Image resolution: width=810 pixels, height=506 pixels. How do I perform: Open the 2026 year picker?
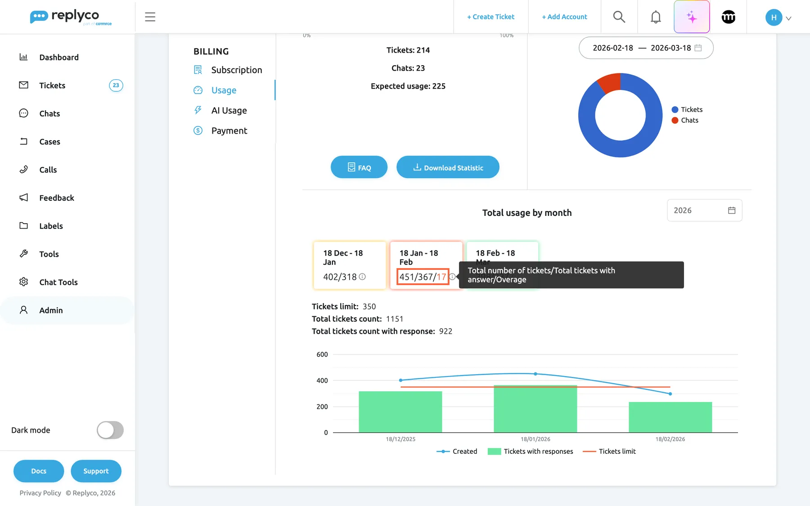[x=704, y=210]
